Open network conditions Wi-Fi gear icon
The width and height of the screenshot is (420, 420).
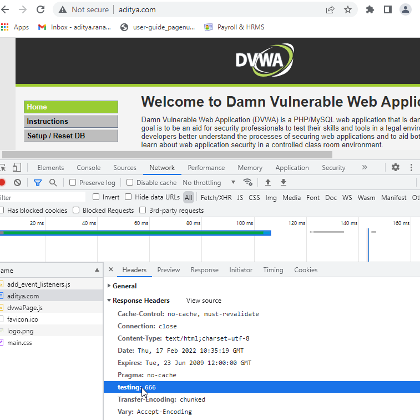point(247,182)
